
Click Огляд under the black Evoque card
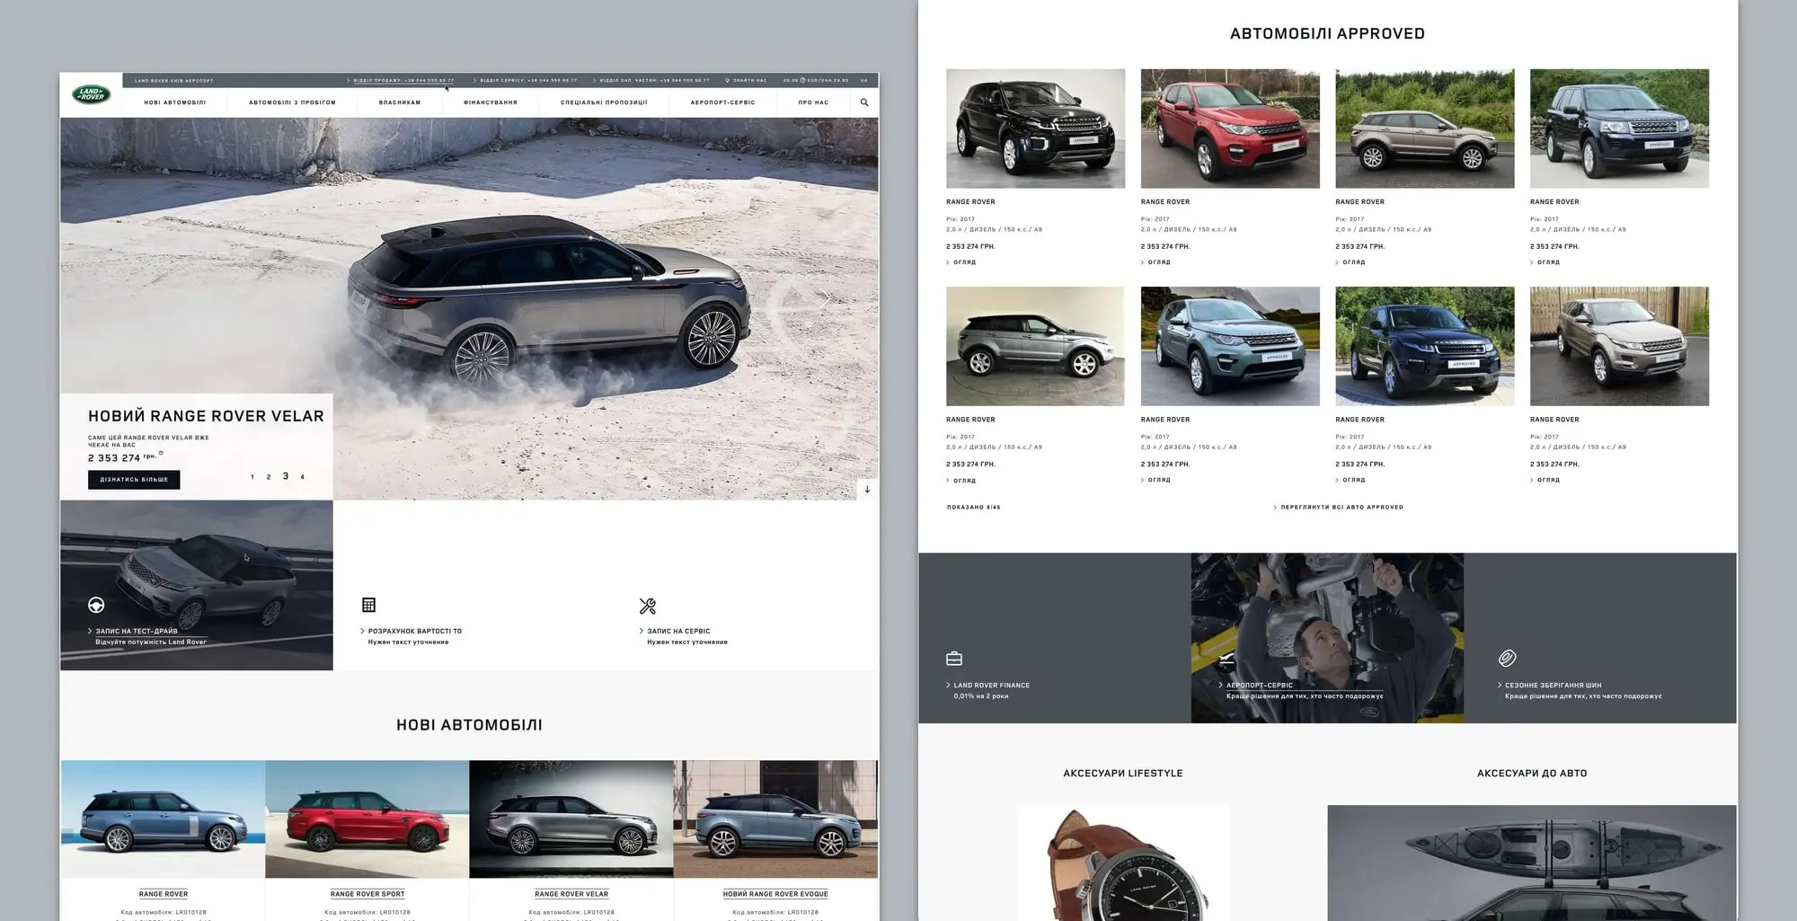[961, 262]
